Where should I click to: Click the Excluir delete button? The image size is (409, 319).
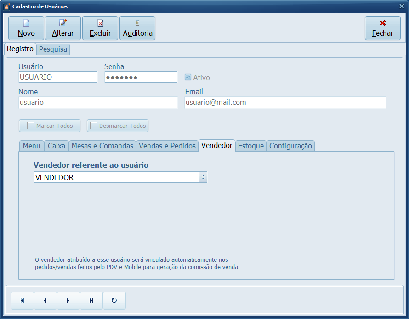(x=100, y=28)
